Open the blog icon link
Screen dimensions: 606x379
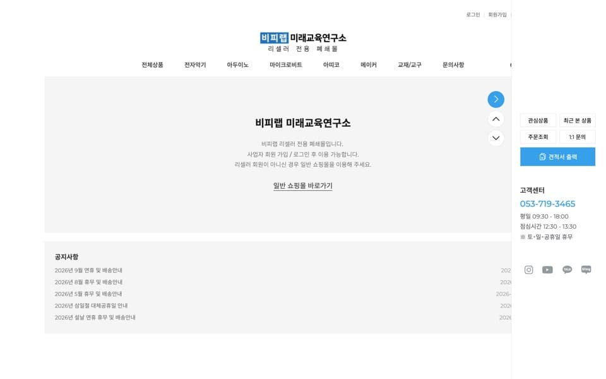586,270
